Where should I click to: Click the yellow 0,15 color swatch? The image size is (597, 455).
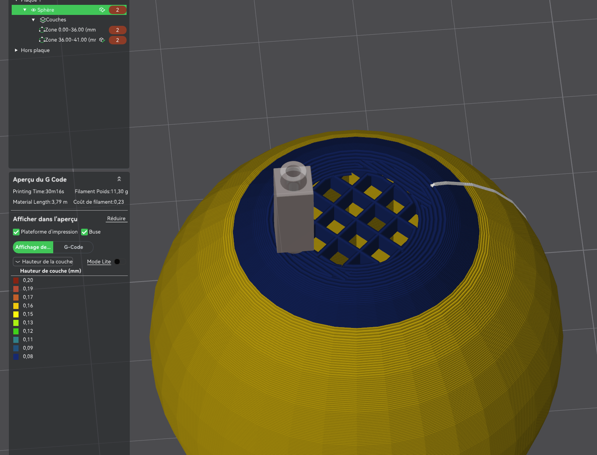[x=16, y=314]
